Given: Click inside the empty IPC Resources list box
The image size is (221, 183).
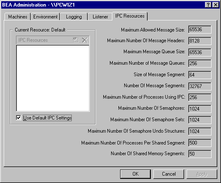Looking at the screenshot, I should click(x=53, y=78).
